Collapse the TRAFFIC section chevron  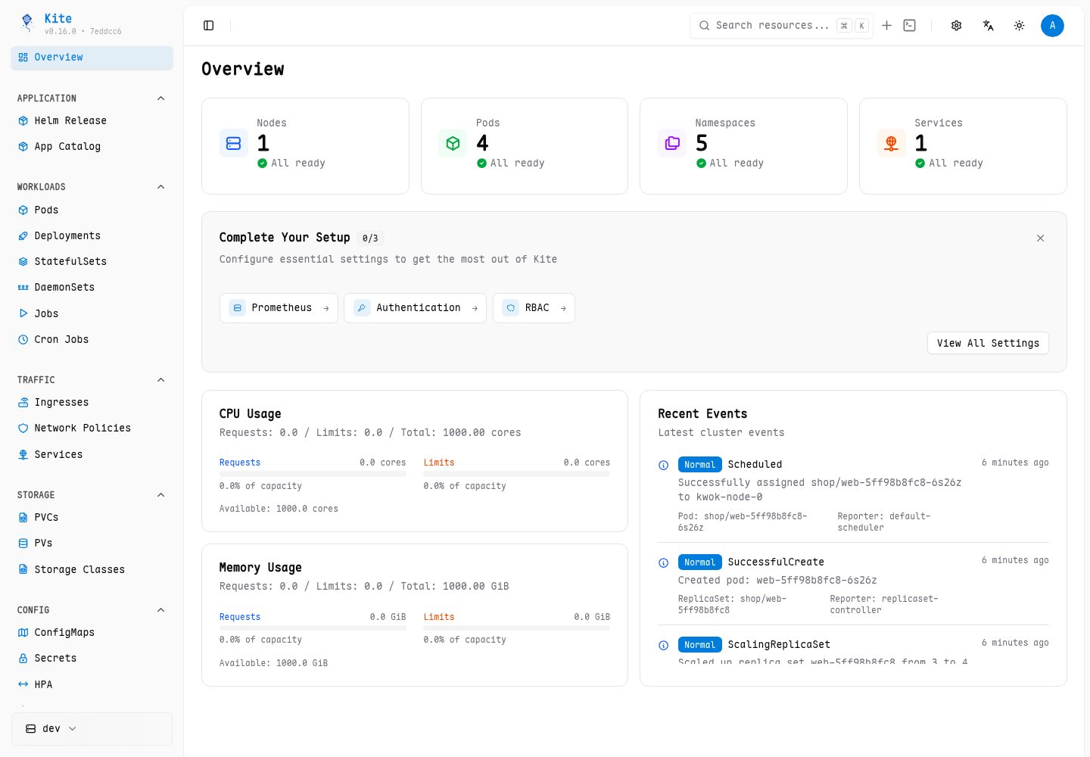click(160, 380)
